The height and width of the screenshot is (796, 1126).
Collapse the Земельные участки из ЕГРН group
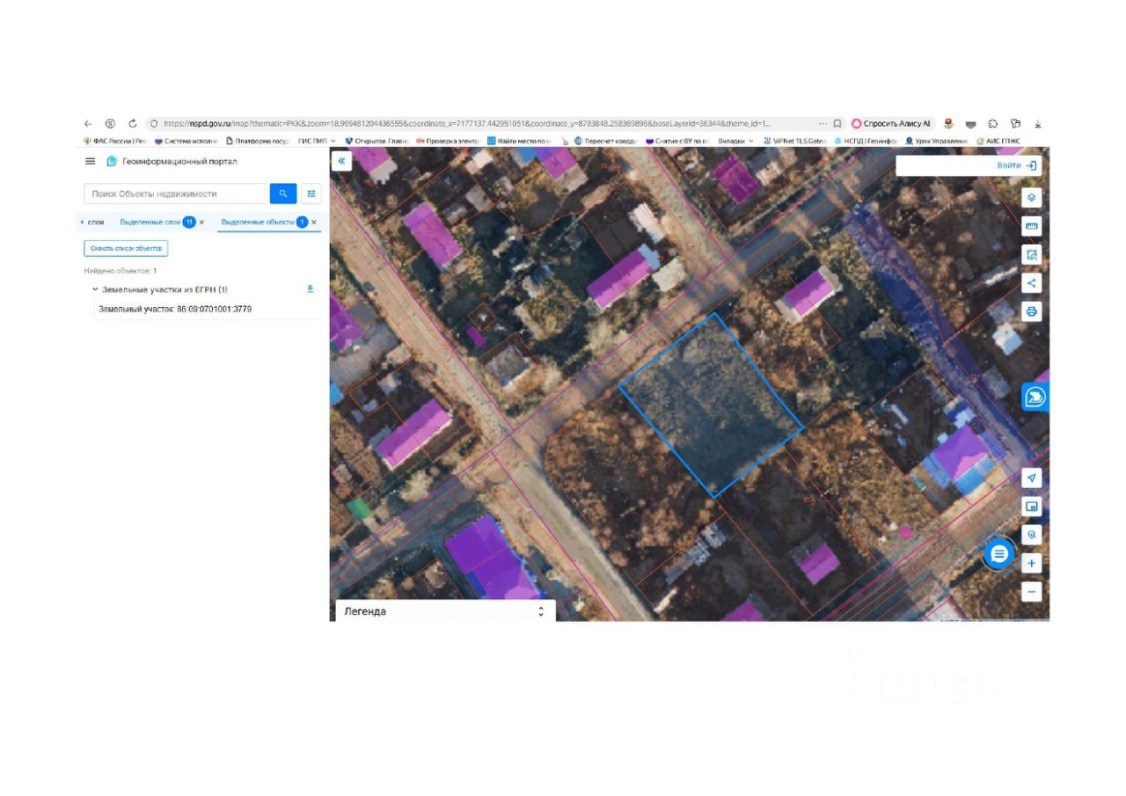(95, 289)
